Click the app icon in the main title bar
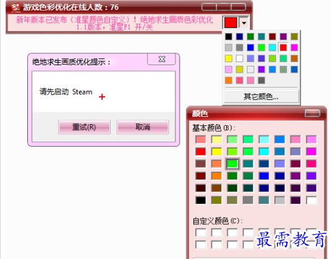 point(16,7)
